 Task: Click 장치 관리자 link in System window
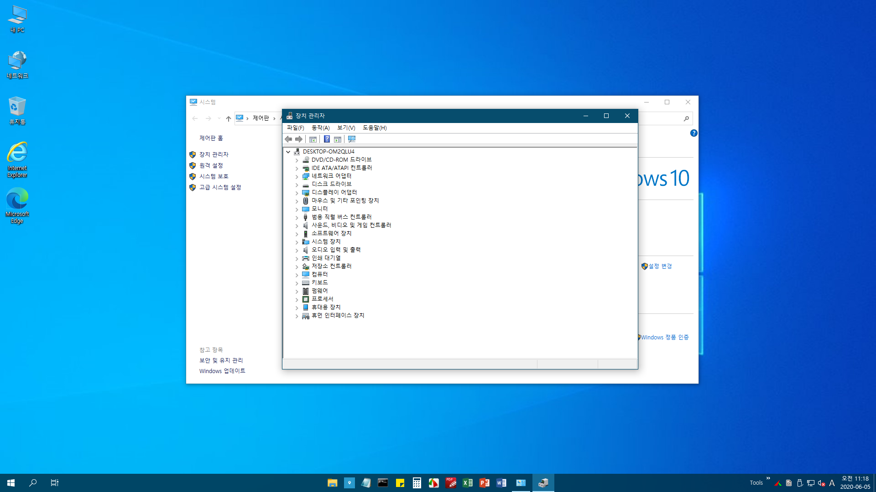pyautogui.click(x=214, y=155)
